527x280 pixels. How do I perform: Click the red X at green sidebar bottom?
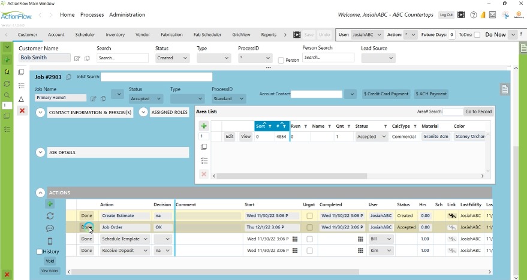point(7,274)
